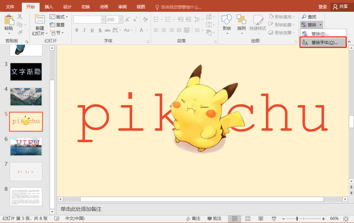Click the Paste (粘贴) clipboard icon
Screen dimensions: 354x223
tap(9, 20)
